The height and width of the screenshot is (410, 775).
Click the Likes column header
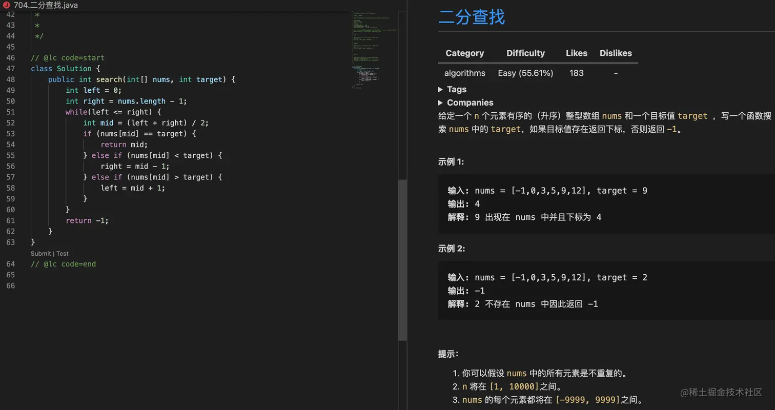point(576,53)
